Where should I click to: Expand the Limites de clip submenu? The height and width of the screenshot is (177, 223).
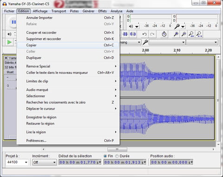68,81
